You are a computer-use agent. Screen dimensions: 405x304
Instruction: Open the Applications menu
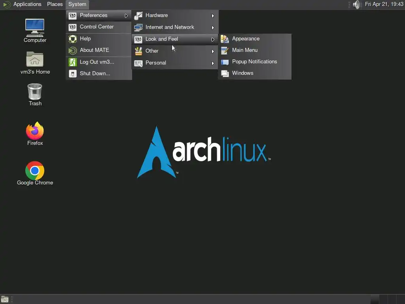pyautogui.click(x=27, y=4)
